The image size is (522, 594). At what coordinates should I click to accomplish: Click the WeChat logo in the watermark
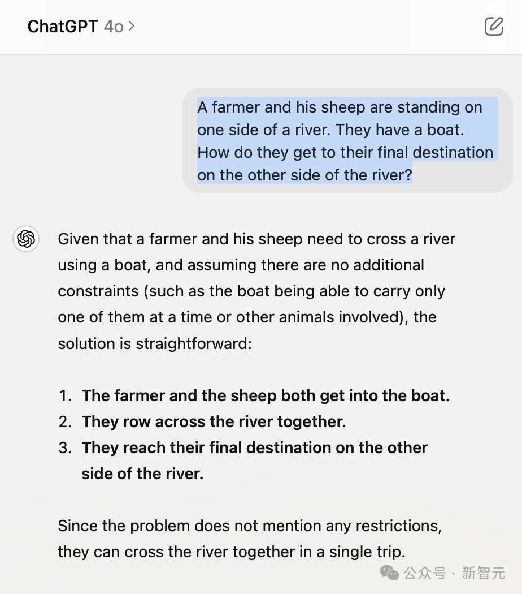(x=389, y=573)
